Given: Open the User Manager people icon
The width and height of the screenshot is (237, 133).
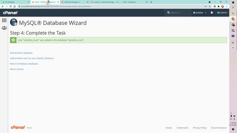Looking at the screenshot, I should [x=4, y=28].
